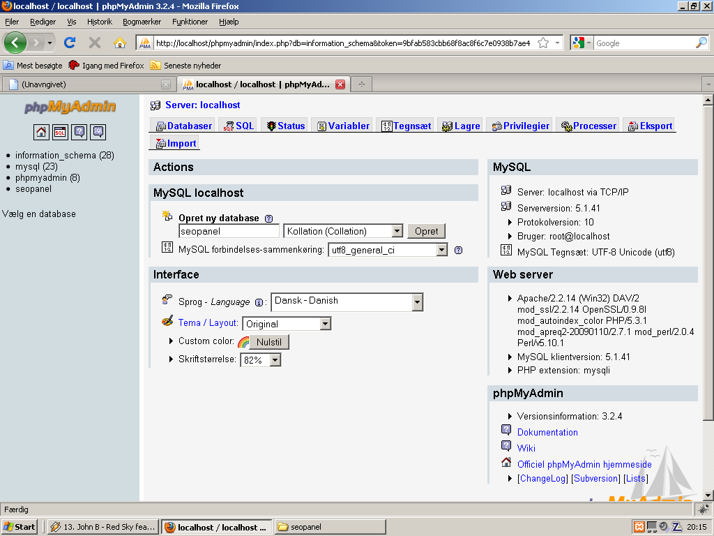This screenshot has height=536, width=714.
Task: Open the Processer tab
Action: pyautogui.click(x=588, y=126)
